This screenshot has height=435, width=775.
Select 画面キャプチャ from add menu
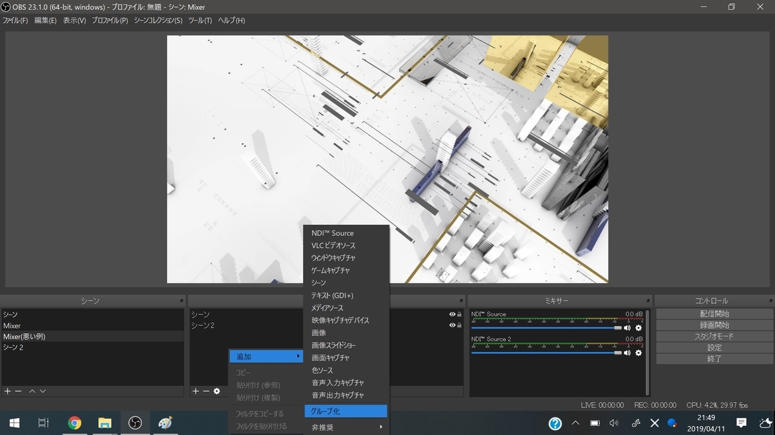(x=346, y=358)
